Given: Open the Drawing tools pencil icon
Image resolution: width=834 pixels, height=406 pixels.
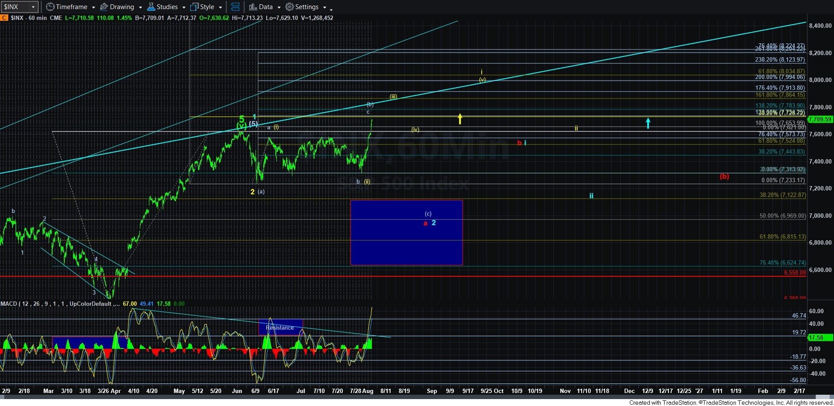Looking at the screenshot, I should (104, 7).
